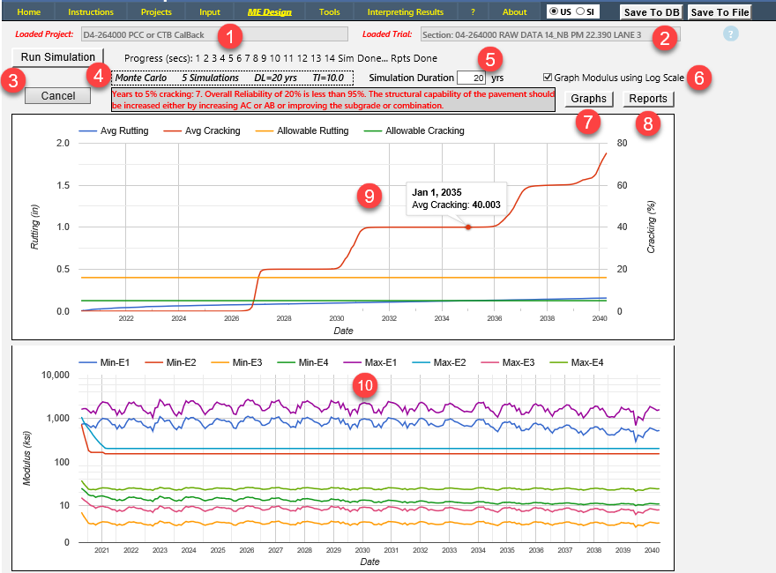
Task: Toggle Allowable Rutting legend entry
Action: (305, 130)
